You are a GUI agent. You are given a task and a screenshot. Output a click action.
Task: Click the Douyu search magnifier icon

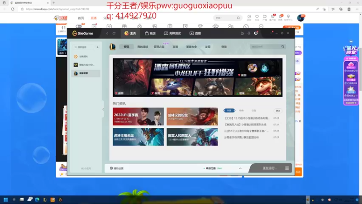238,18
